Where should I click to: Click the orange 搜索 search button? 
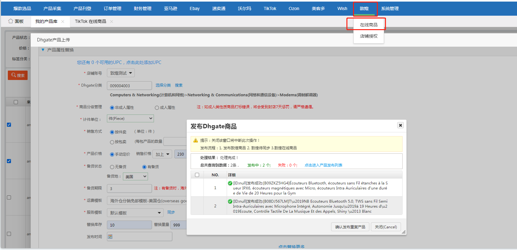point(18,75)
